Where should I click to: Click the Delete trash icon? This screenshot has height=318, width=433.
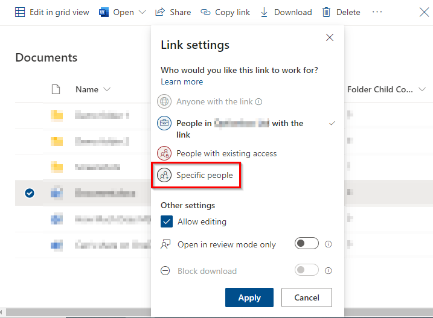pyautogui.click(x=326, y=12)
